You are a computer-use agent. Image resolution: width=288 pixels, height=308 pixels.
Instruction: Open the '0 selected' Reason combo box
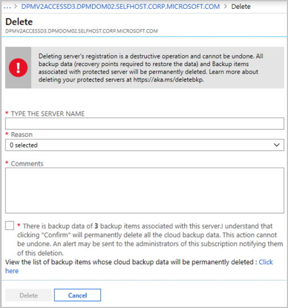pyautogui.click(x=145, y=145)
